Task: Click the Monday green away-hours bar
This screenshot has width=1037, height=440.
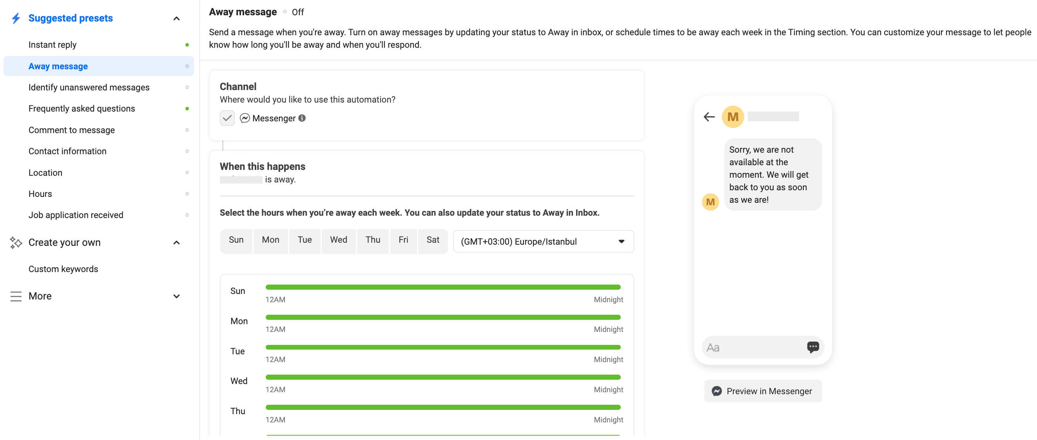Action: 443,317
